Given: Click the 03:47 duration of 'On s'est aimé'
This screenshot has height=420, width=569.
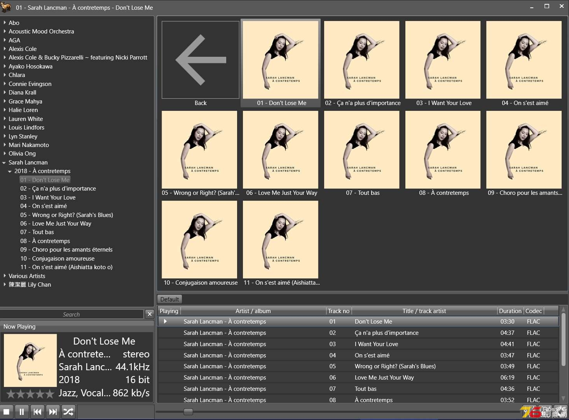Looking at the screenshot, I should click(x=507, y=355).
